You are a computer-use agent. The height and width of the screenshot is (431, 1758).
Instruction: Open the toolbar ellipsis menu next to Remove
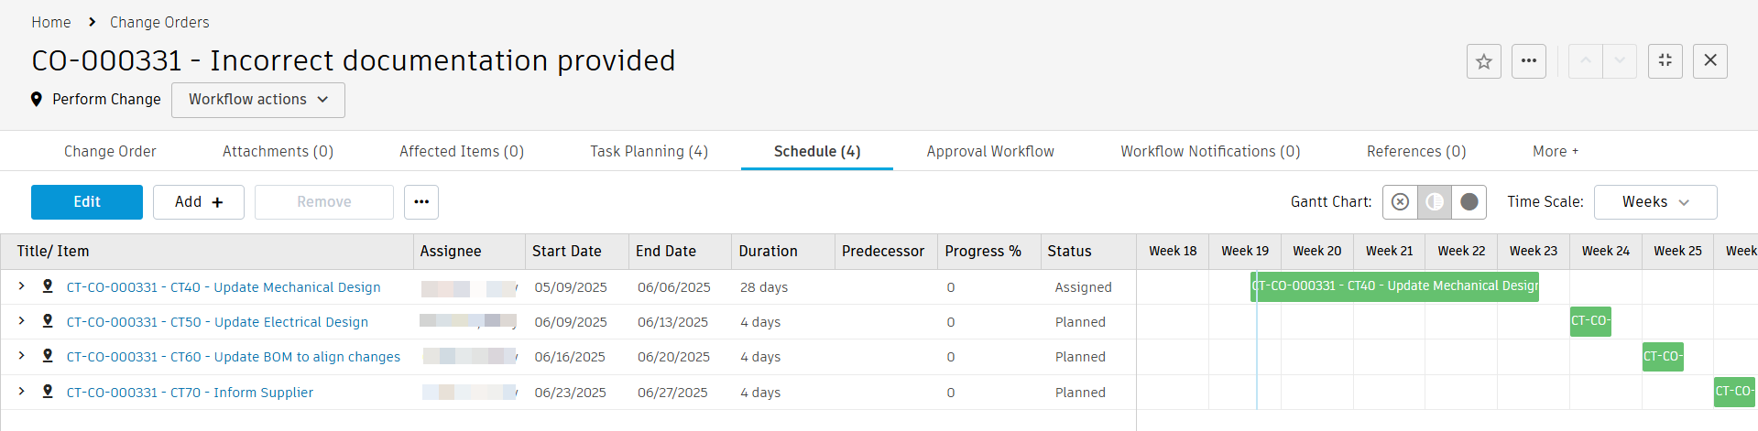pos(420,202)
